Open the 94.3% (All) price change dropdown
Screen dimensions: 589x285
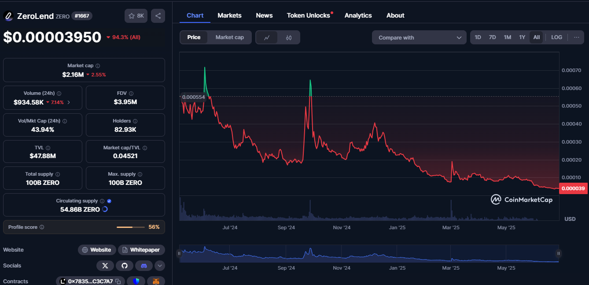(x=123, y=37)
